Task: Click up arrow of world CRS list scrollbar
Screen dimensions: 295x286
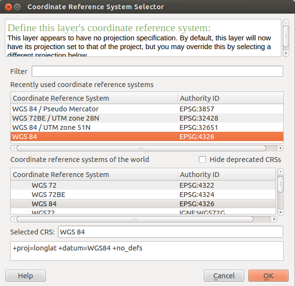Action: click(x=280, y=172)
